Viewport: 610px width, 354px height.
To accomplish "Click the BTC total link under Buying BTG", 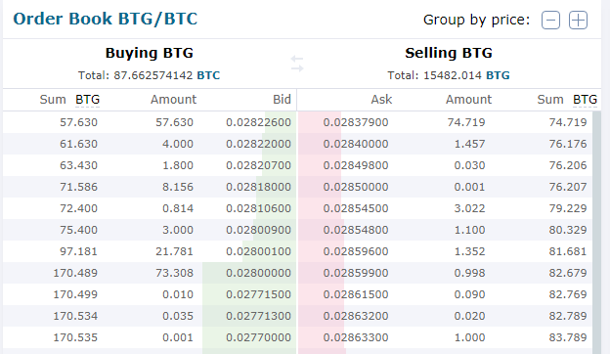I will click(208, 75).
